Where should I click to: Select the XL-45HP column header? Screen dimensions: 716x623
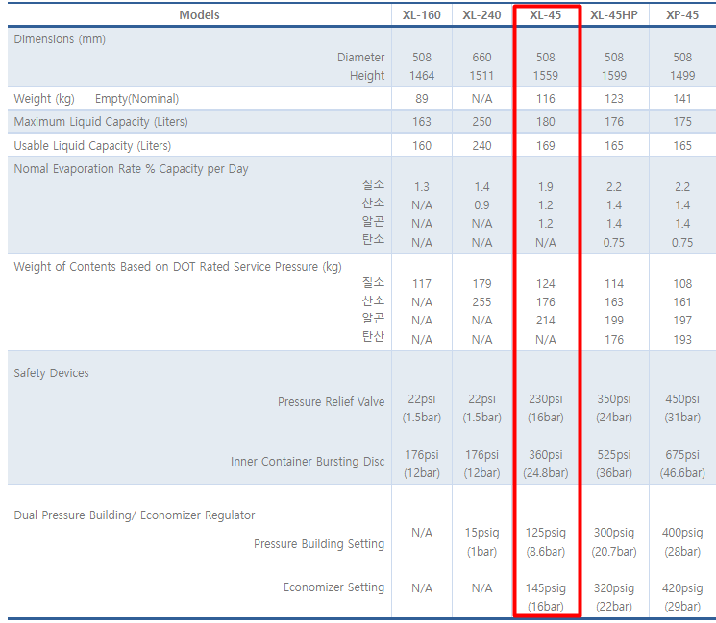[x=614, y=14]
